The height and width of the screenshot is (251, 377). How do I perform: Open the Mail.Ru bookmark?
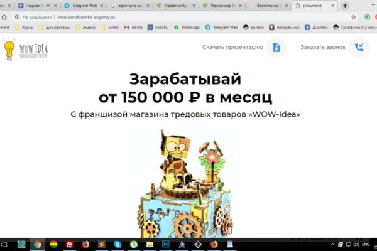tap(158, 28)
